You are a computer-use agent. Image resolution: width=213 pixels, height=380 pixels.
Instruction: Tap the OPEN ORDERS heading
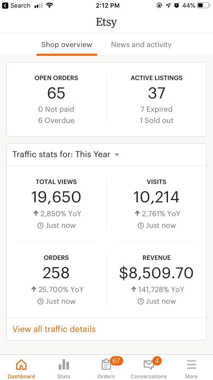[x=56, y=78]
